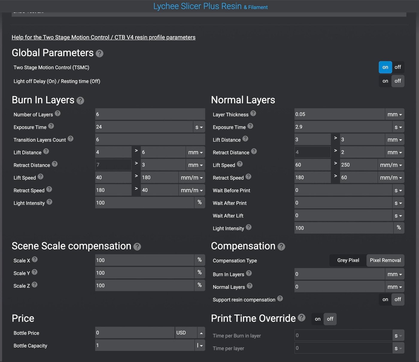The width and height of the screenshot is (419, 362).
Task: Open Burn In Exposure Time unit dropdown
Action: coord(199,127)
